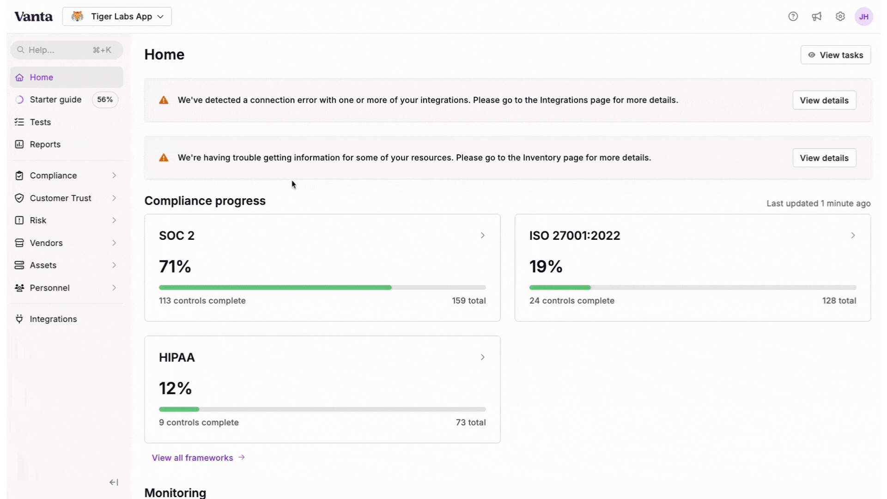The image size is (887, 499).
Task: Open the Tiger Labs App workspace dropdown
Action: [x=117, y=17]
